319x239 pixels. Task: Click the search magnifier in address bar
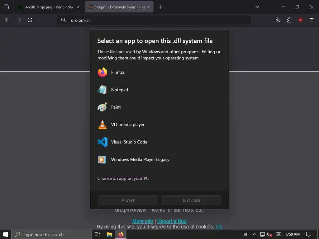pyautogui.click(x=64, y=20)
